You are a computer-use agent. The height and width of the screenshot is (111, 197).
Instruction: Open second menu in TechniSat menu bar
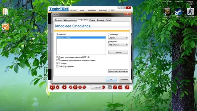click(82, 10)
